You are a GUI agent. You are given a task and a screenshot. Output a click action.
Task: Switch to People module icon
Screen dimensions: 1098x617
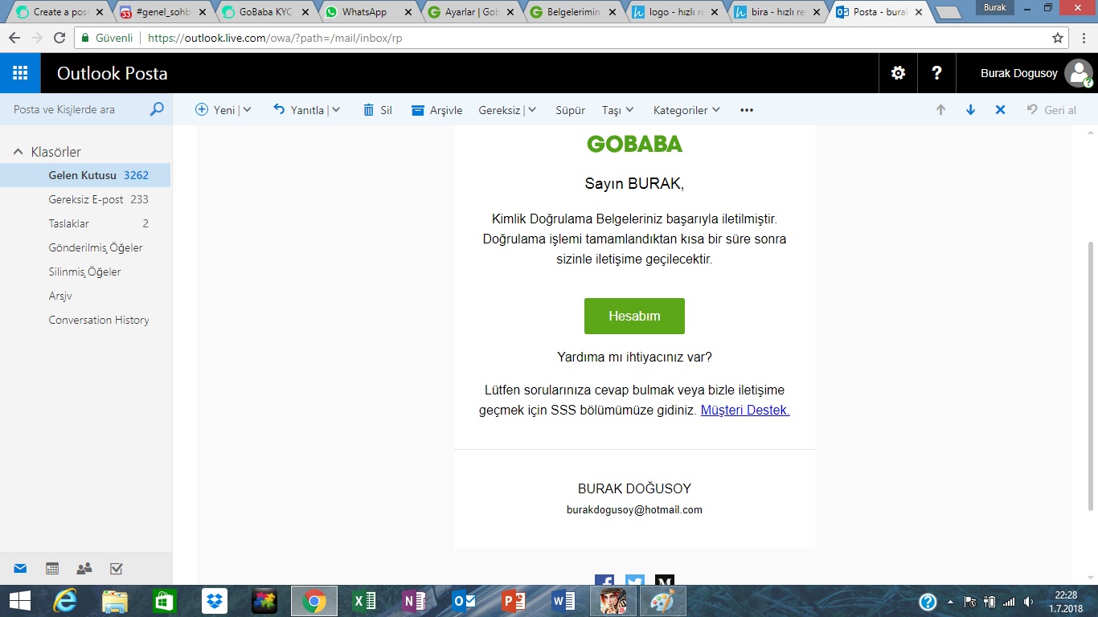tap(84, 569)
